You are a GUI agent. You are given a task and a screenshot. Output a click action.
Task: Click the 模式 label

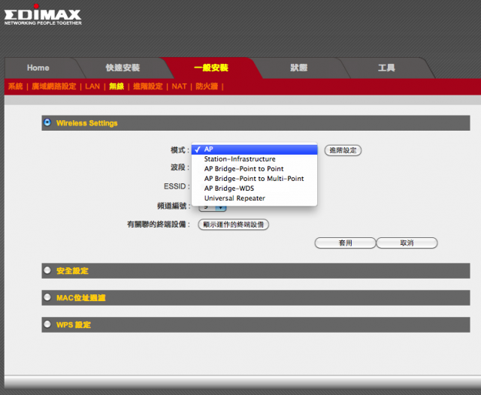(180, 150)
